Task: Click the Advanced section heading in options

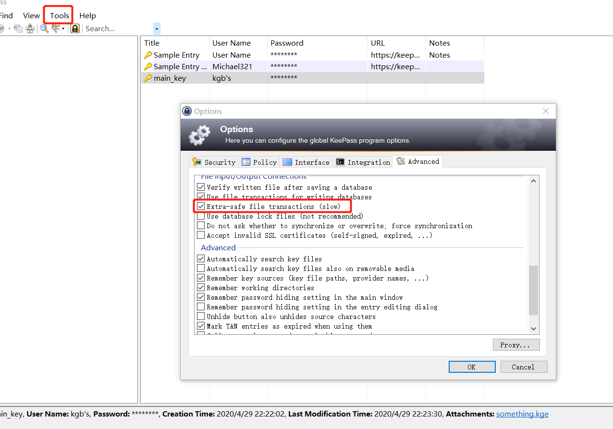Action: [x=218, y=247]
